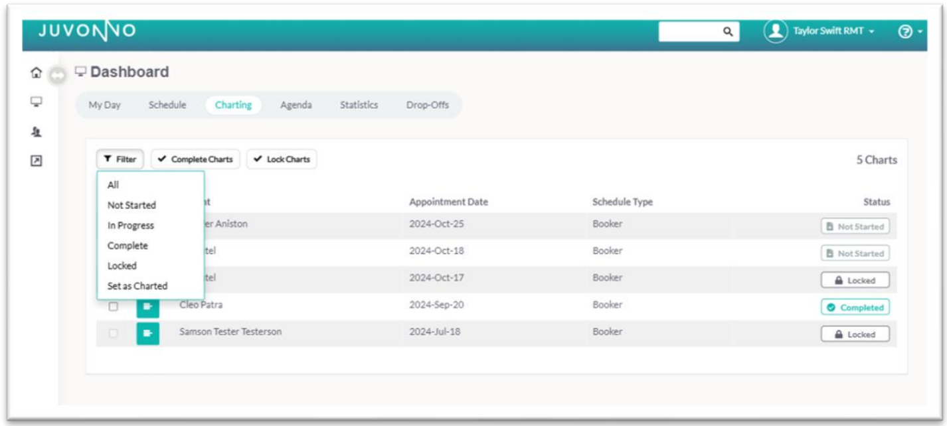Switch to the Schedule tab

[x=167, y=105]
